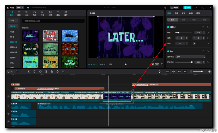The width and height of the screenshot is (218, 133).
Task: Click the rotate tool in timeline toolbar
Action: [58, 72]
